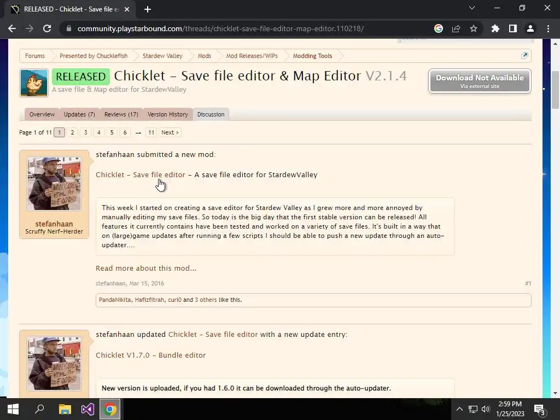
Task: Go to page 3 in pagination
Action: (86, 132)
